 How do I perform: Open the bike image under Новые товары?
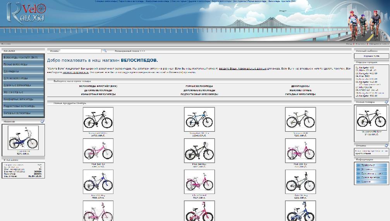coord(371,118)
